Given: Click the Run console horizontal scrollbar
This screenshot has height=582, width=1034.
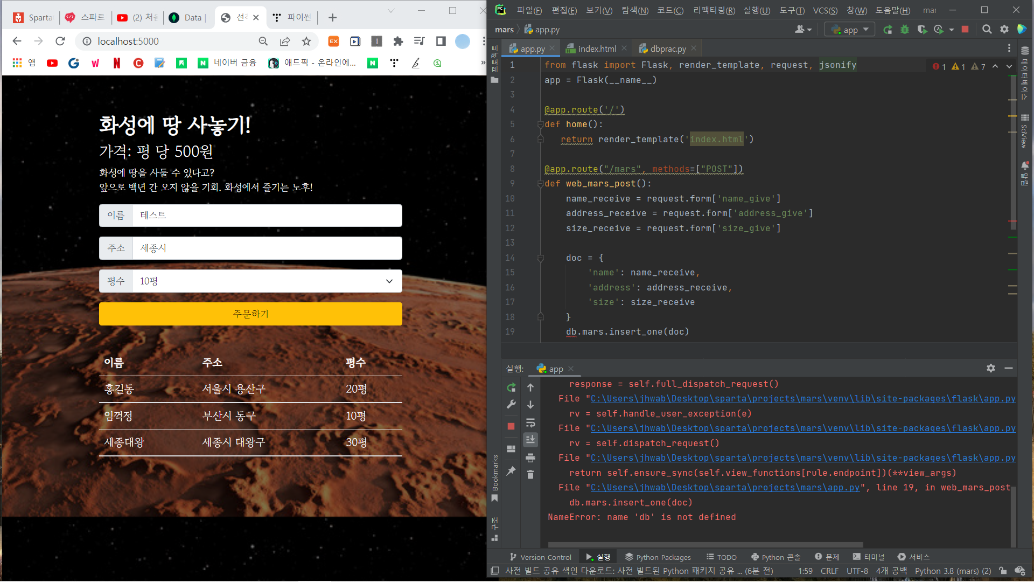Looking at the screenshot, I should pos(705,545).
